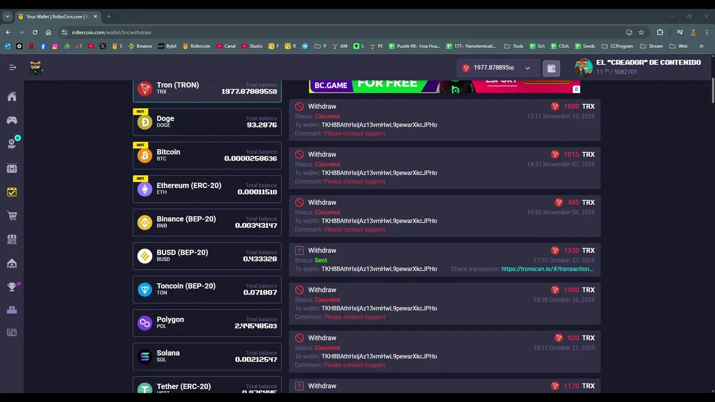The height and width of the screenshot is (402, 715).
Task: Select the Tron (TRON) wallet card
Action: pyautogui.click(x=207, y=90)
